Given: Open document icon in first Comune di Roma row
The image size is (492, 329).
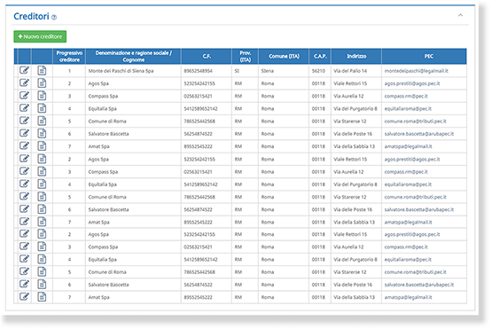Looking at the screenshot, I should pos(42,121).
